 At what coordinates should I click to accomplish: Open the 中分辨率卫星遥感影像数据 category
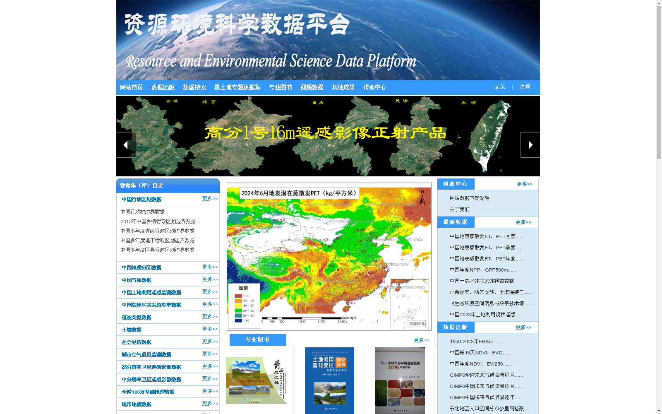(x=151, y=380)
